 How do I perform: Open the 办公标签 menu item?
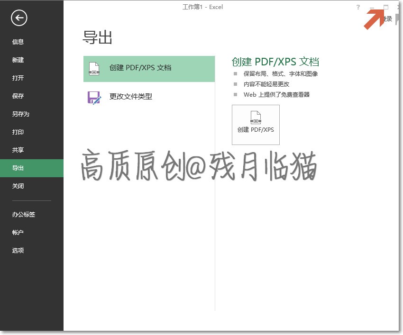tap(24, 215)
